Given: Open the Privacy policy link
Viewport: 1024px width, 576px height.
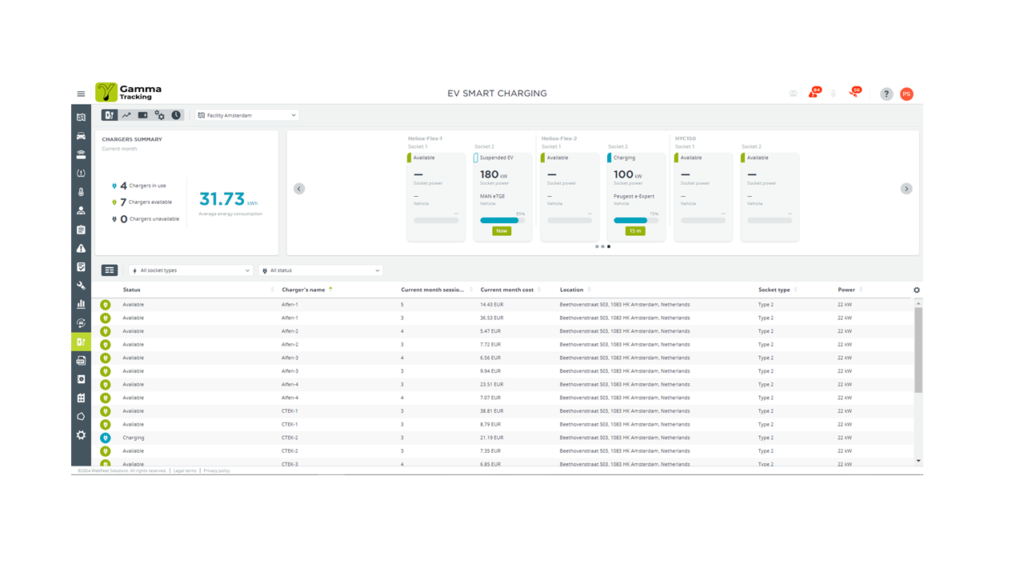Looking at the screenshot, I should click(x=217, y=471).
